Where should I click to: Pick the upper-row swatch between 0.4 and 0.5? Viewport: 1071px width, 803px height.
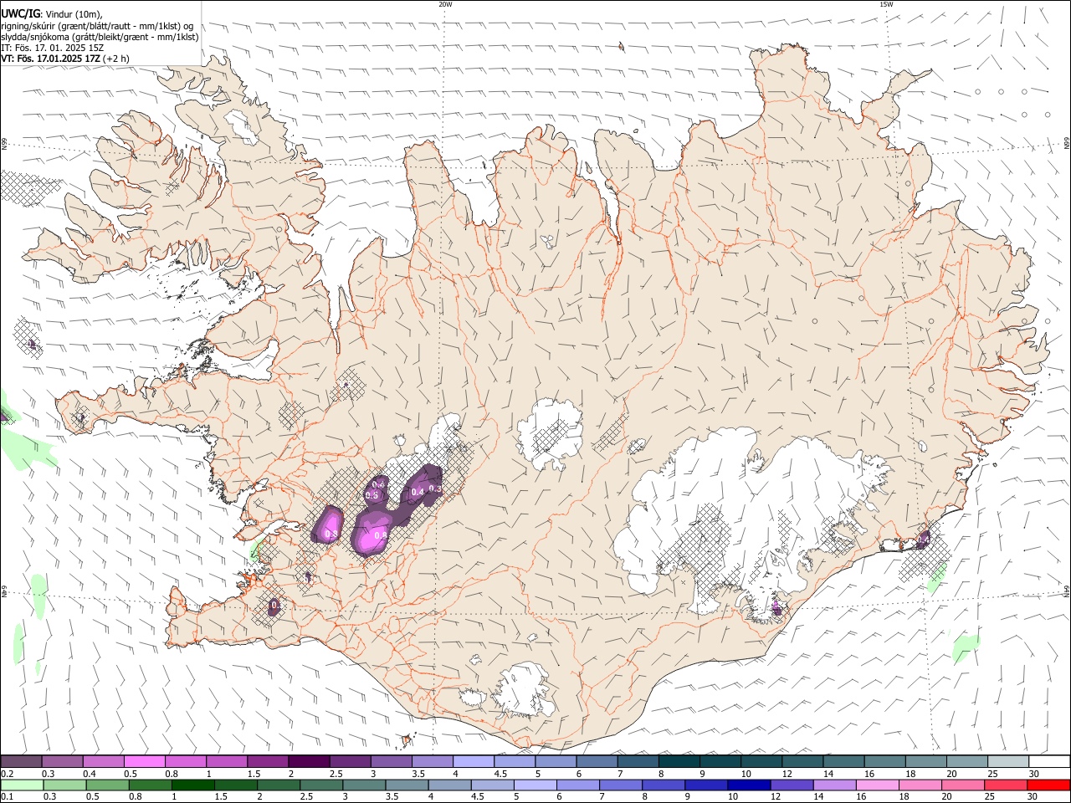pyautogui.click(x=103, y=761)
